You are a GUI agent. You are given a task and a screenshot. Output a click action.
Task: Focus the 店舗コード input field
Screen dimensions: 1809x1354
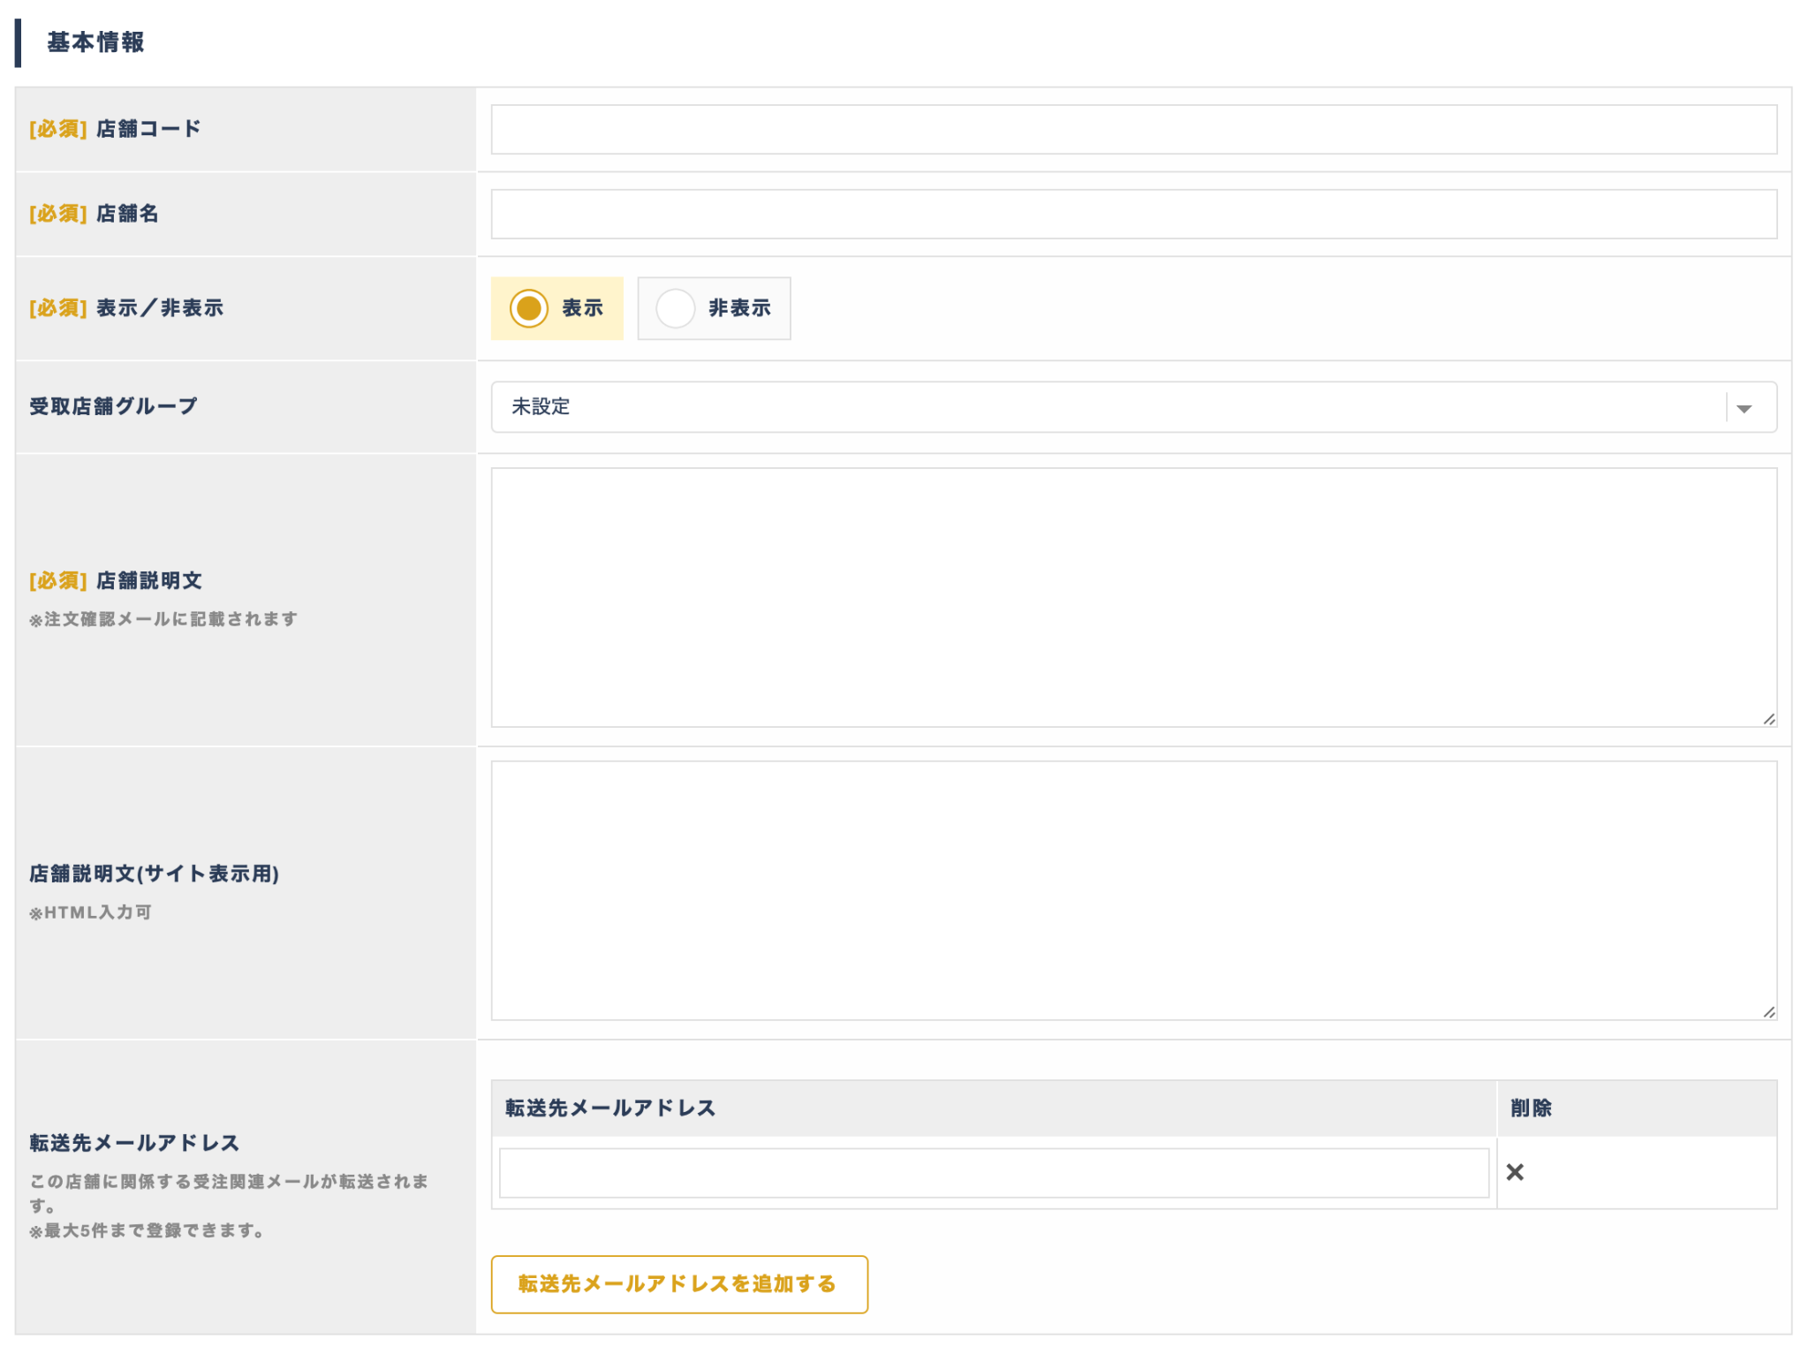(x=1133, y=130)
